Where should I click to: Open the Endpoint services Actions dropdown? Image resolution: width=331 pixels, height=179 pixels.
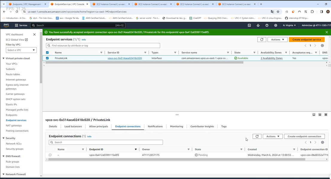tap(277, 40)
